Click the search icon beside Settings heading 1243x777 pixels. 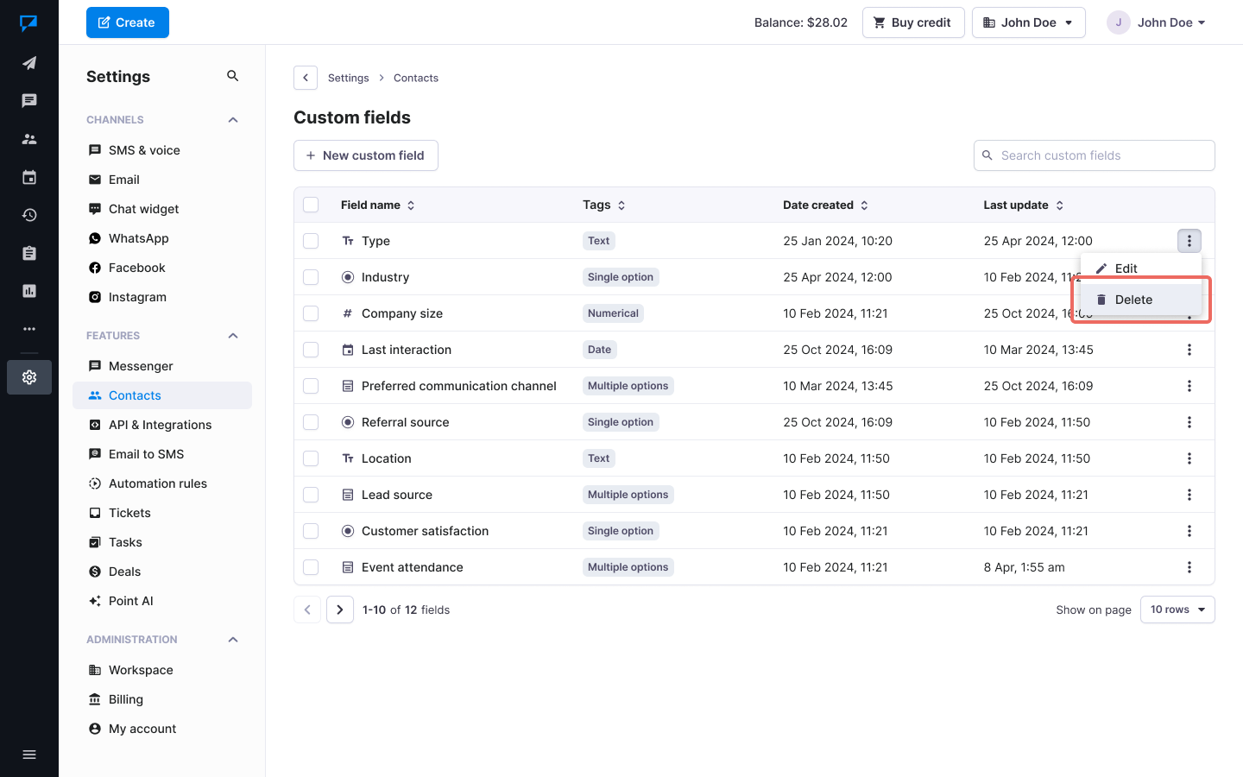click(232, 76)
